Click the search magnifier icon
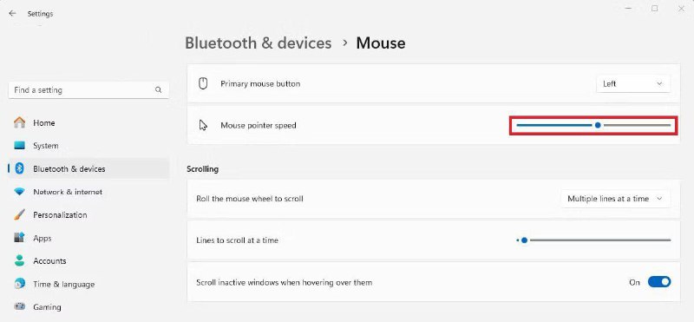 coord(159,90)
